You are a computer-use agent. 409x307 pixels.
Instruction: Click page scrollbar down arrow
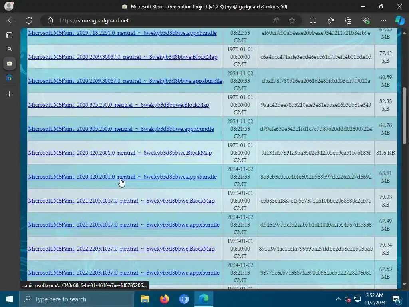[x=404, y=284]
